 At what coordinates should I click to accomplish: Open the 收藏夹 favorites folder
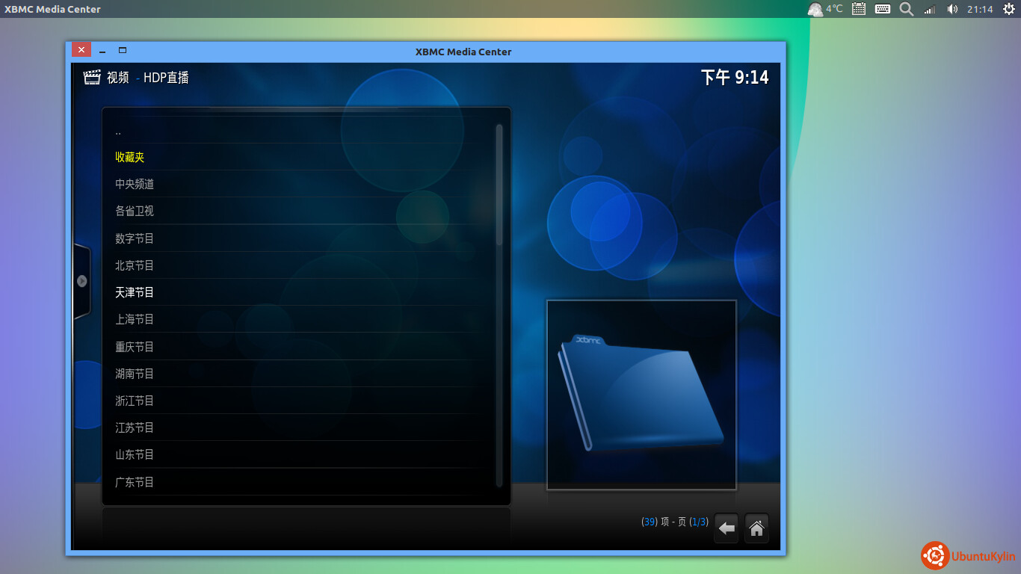pyautogui.click(x=298, y=157)
